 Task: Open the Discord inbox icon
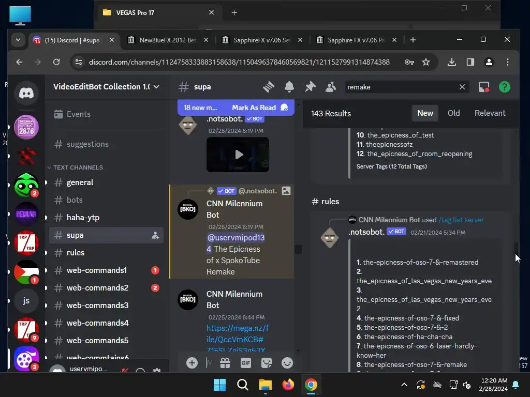click(484, 87)
